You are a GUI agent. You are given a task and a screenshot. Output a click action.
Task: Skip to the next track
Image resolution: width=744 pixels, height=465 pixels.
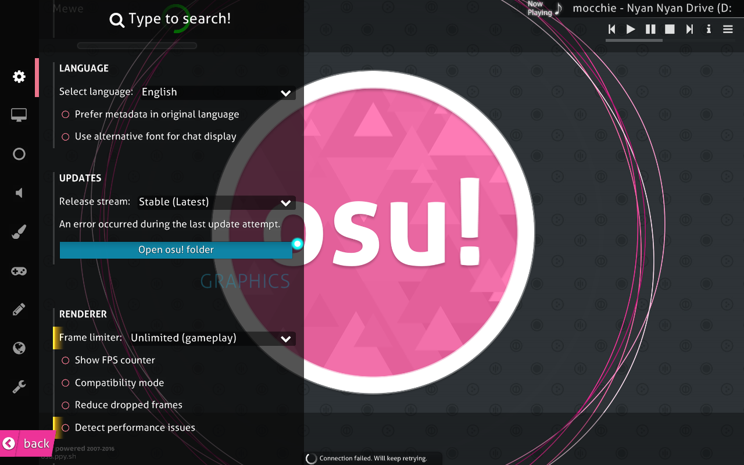(689, 29)
